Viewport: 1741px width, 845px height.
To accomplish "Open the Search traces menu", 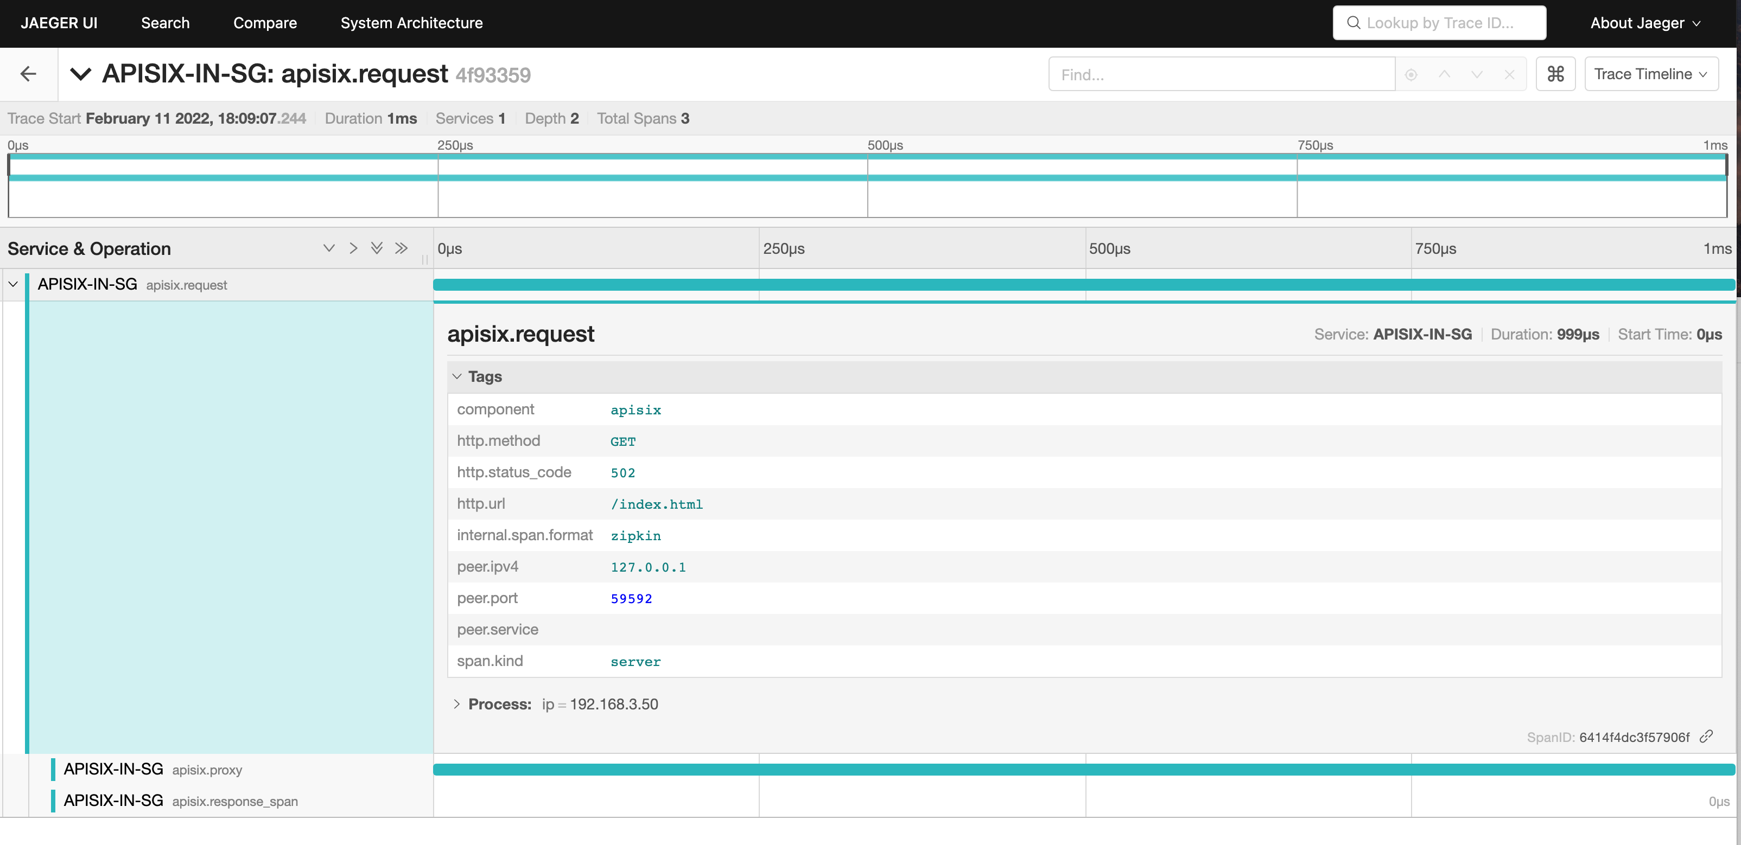I will [x=164, y=22].
